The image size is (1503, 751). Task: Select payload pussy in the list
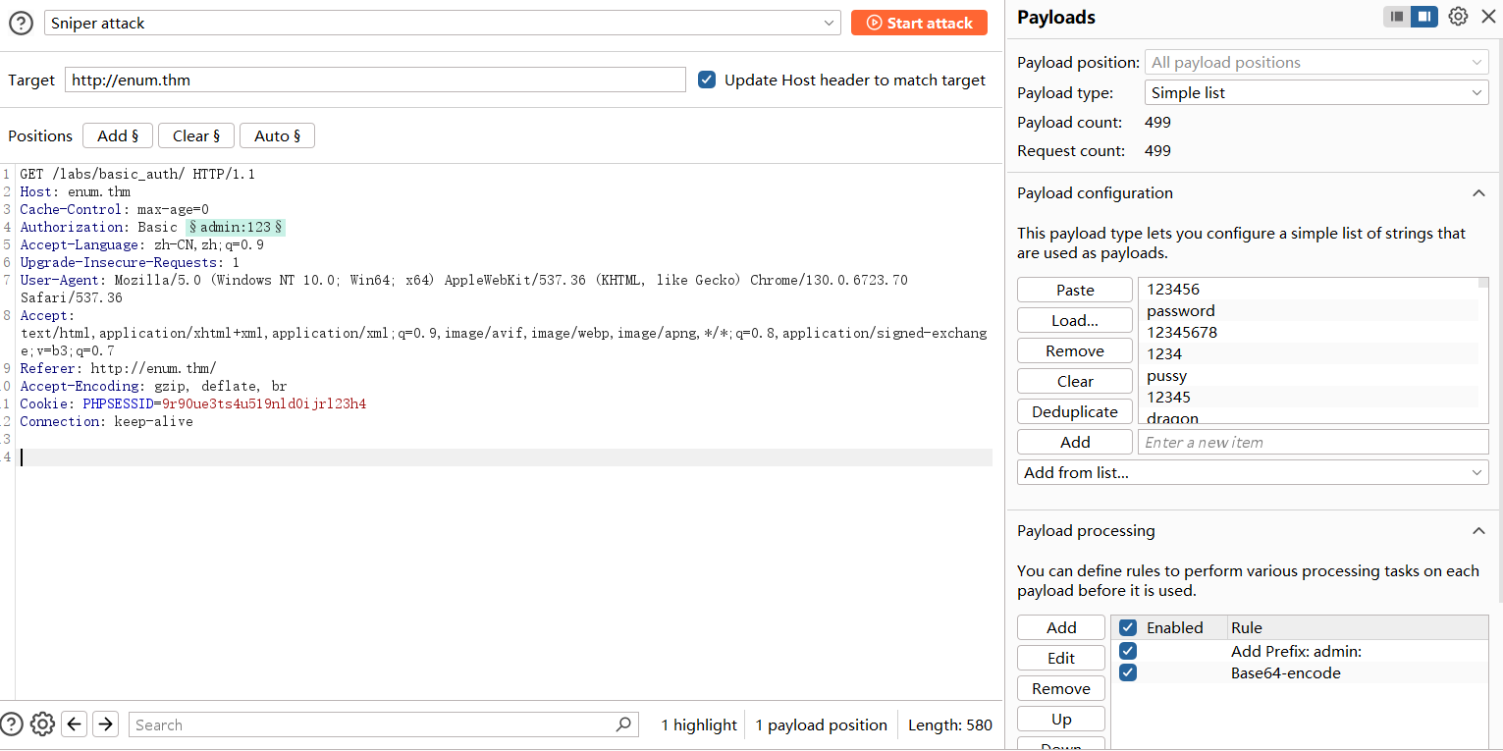[1309, 375]
